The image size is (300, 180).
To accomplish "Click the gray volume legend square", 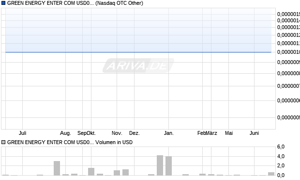I will (x=3, y=142).
